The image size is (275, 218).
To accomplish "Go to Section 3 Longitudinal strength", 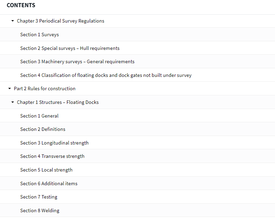I will 54,143.
